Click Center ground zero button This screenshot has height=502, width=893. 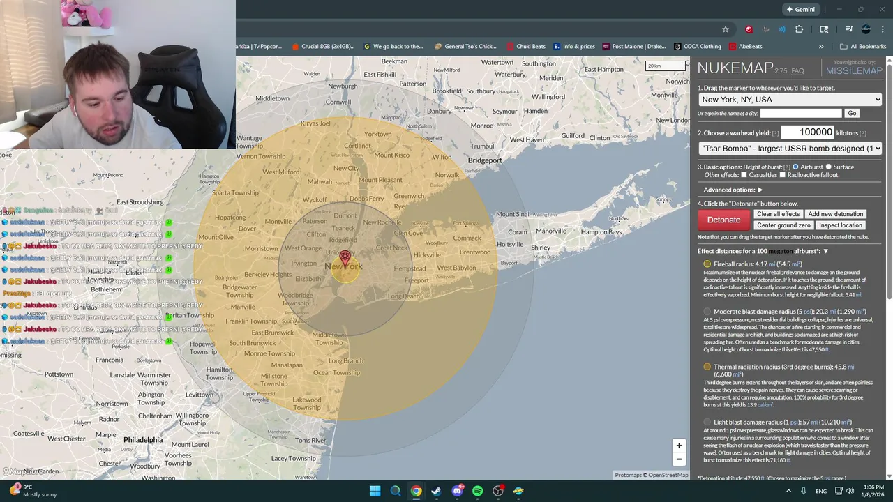pos(784,225)
